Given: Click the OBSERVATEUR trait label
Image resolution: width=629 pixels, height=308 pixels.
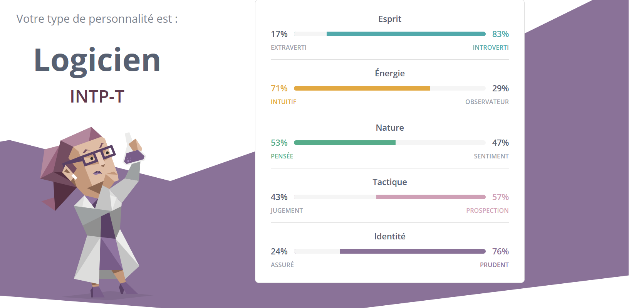Looking at the screenshot, I should pyautogui.click(x=487, y=102).
